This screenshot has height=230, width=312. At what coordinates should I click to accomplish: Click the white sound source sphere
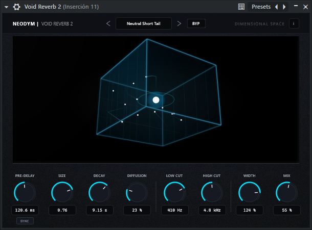tap(156, 100)
